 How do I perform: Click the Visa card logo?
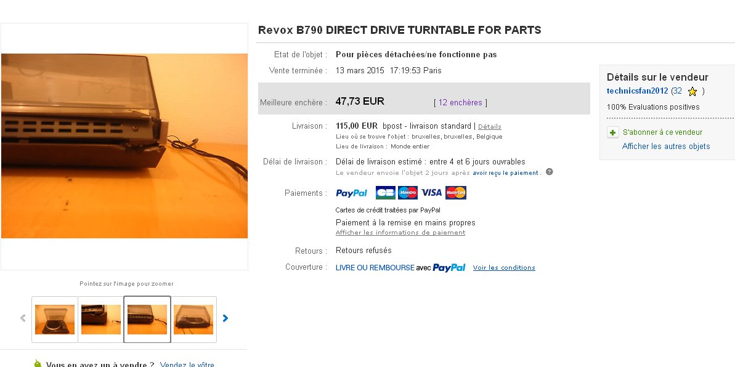[x=431, y=193]
